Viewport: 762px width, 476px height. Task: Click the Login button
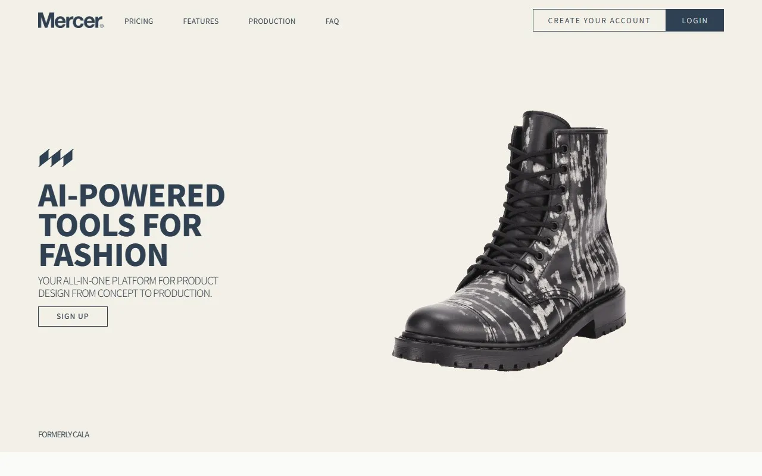[x=695, y=20]
